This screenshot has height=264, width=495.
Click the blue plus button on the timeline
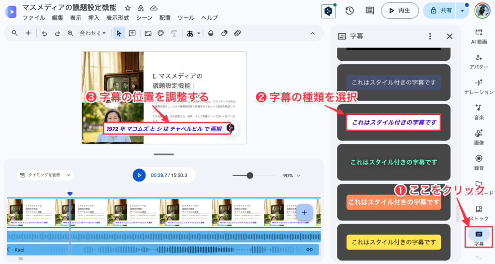(305, 213)
